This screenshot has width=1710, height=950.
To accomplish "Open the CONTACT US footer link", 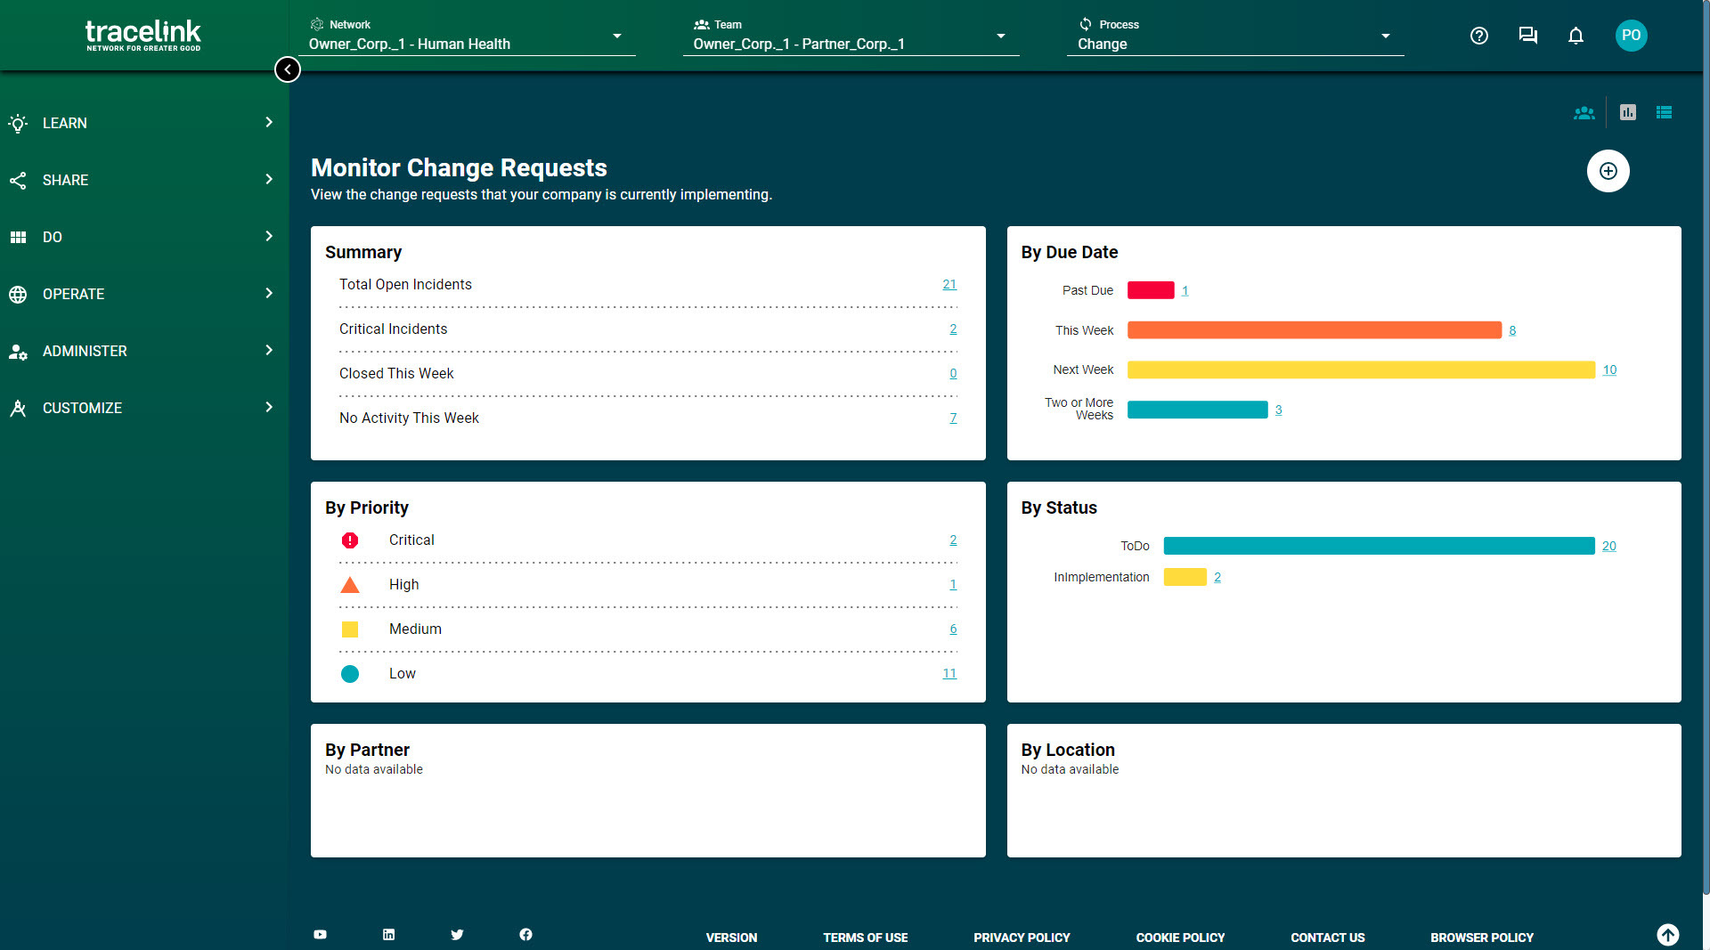I will click(x=1327, y=938).
